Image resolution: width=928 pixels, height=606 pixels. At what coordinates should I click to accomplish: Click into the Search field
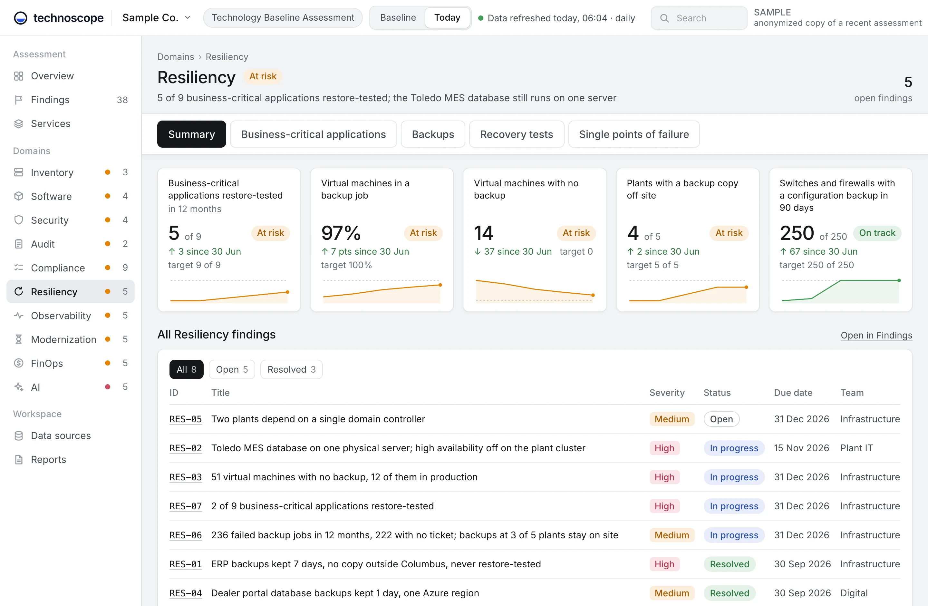(699, 18)
